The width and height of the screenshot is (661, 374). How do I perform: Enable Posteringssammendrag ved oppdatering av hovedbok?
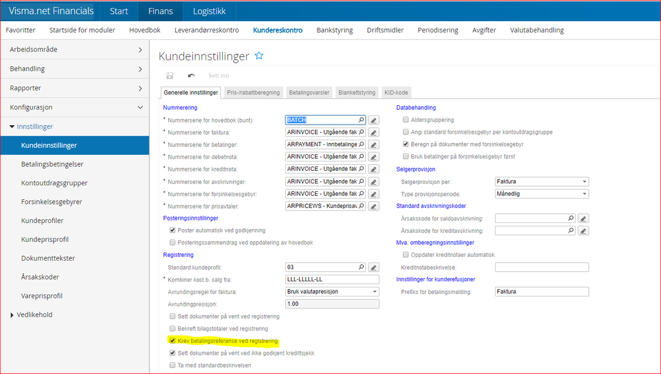point(173,242)
